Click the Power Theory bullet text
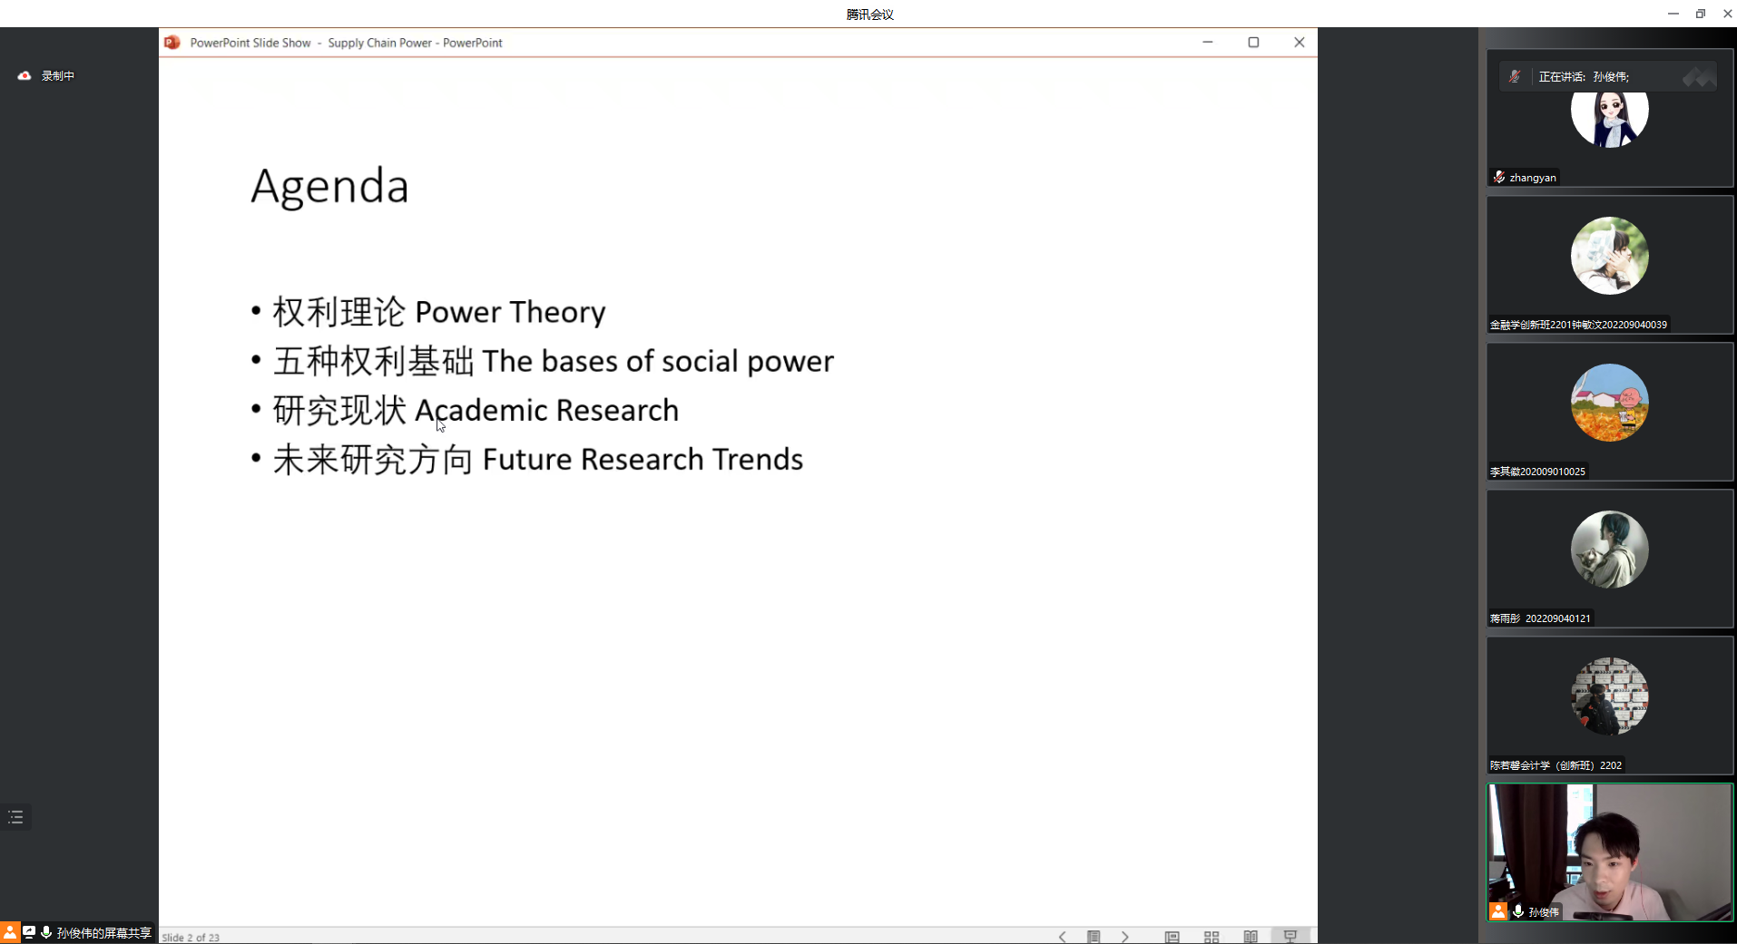 coord(439,312)
